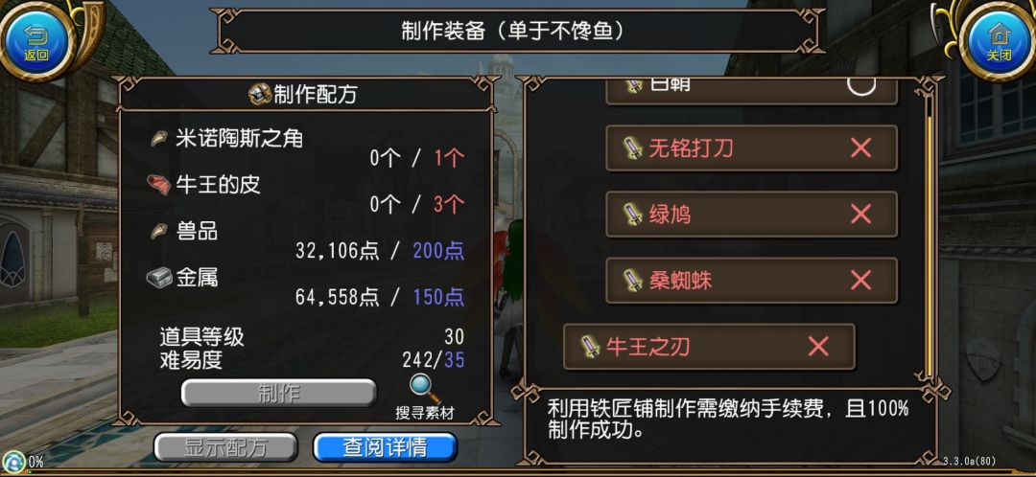
Task: Toggle the circle on the 白鞘 entry
Action: point(860,85)
